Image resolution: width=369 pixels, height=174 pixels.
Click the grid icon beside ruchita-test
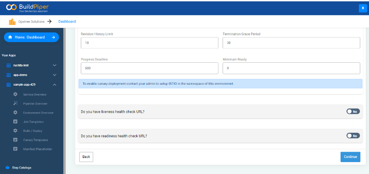pyautogui.click(x=9, y=65)
